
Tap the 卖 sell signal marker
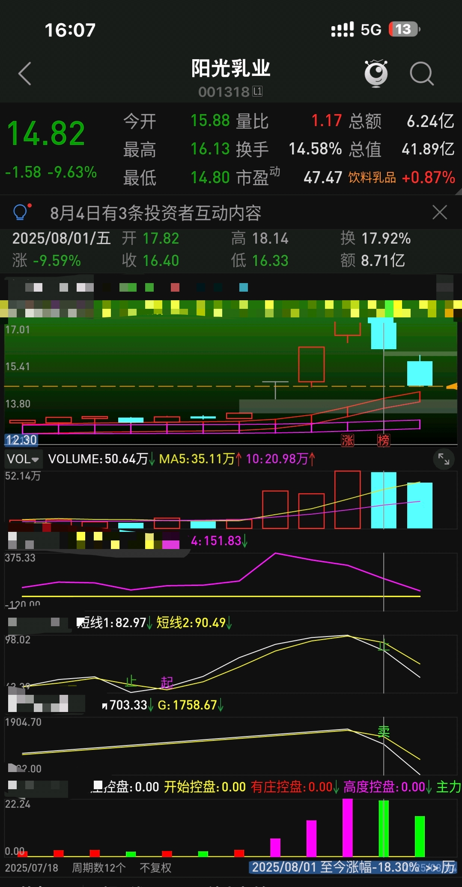click(x=384, y=731)
